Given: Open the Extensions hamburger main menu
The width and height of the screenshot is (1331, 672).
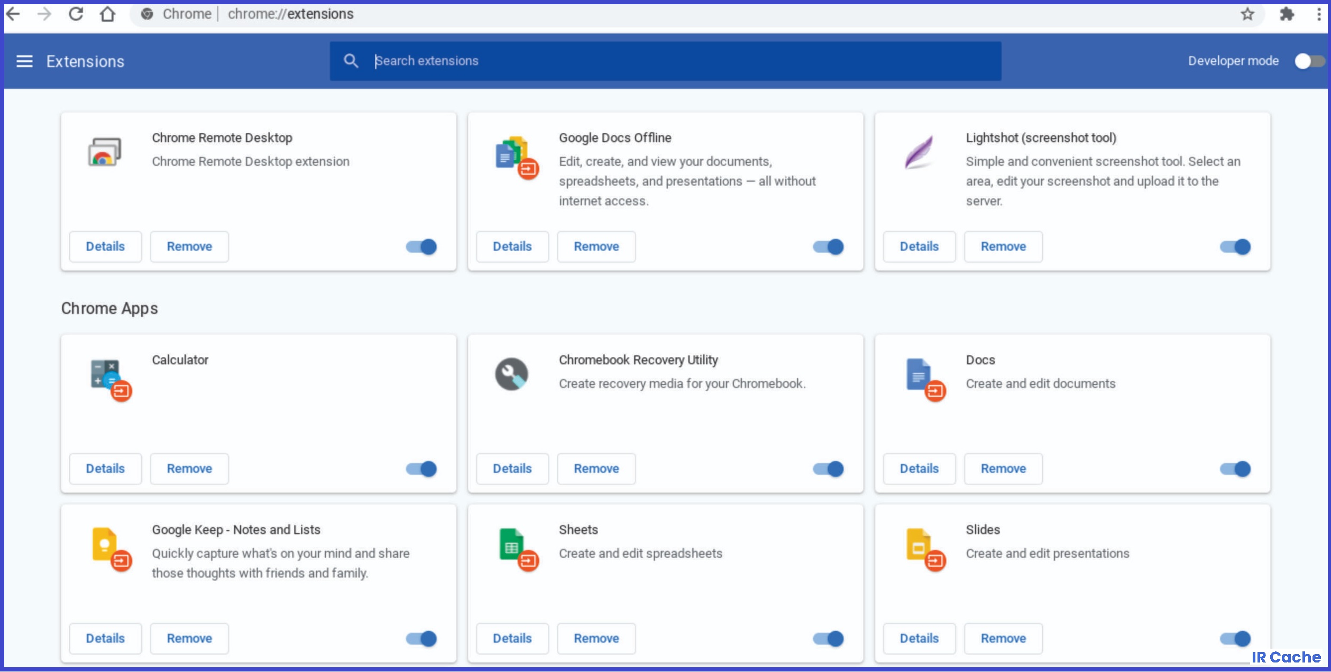Looking at the screenshot, I should point(24,61).
